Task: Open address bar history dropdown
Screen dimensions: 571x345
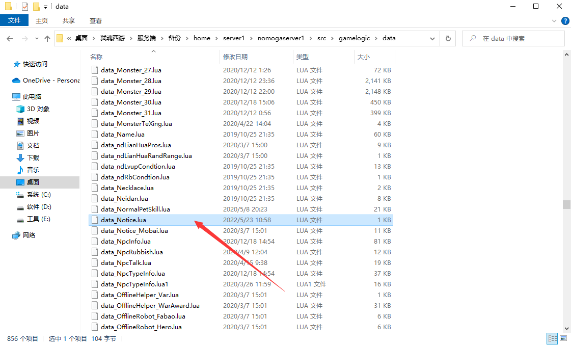Action: [x=432, y=38]
